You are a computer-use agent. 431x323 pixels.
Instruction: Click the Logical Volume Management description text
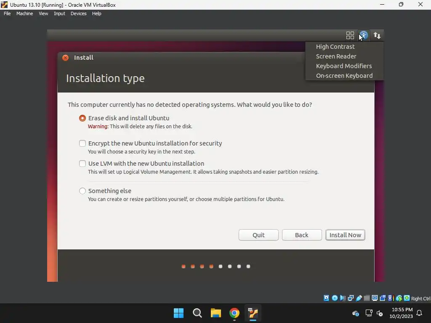pos(203,172)
